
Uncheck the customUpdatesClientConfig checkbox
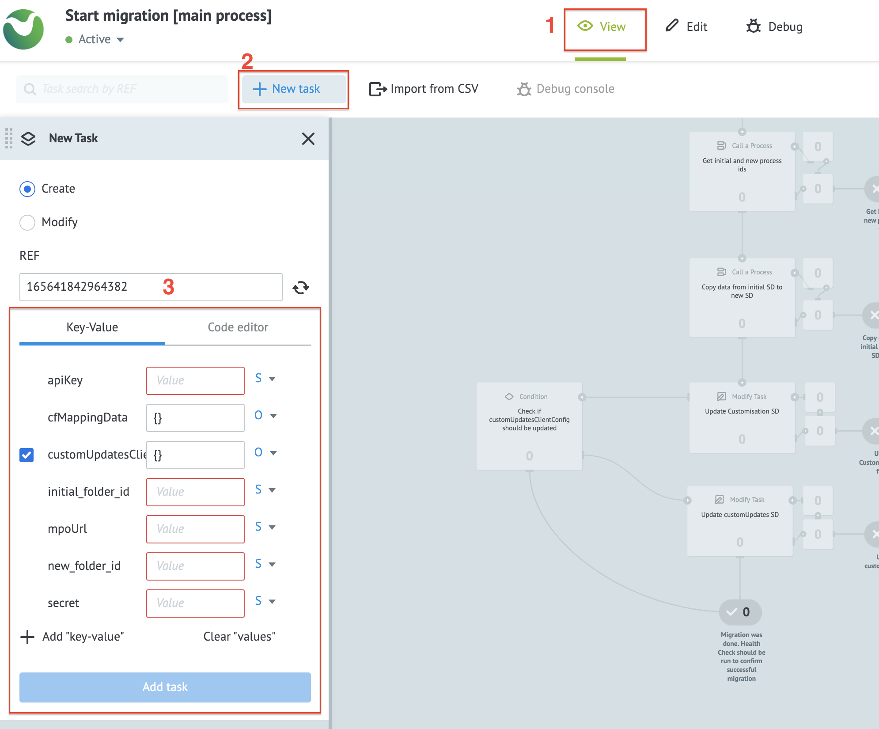(27, 455)
